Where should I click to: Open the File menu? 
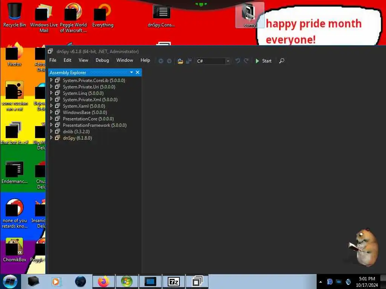53,60
